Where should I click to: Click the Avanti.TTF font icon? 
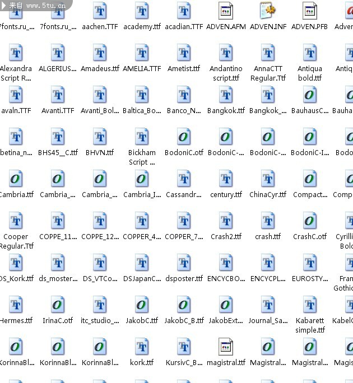[58, 95]
